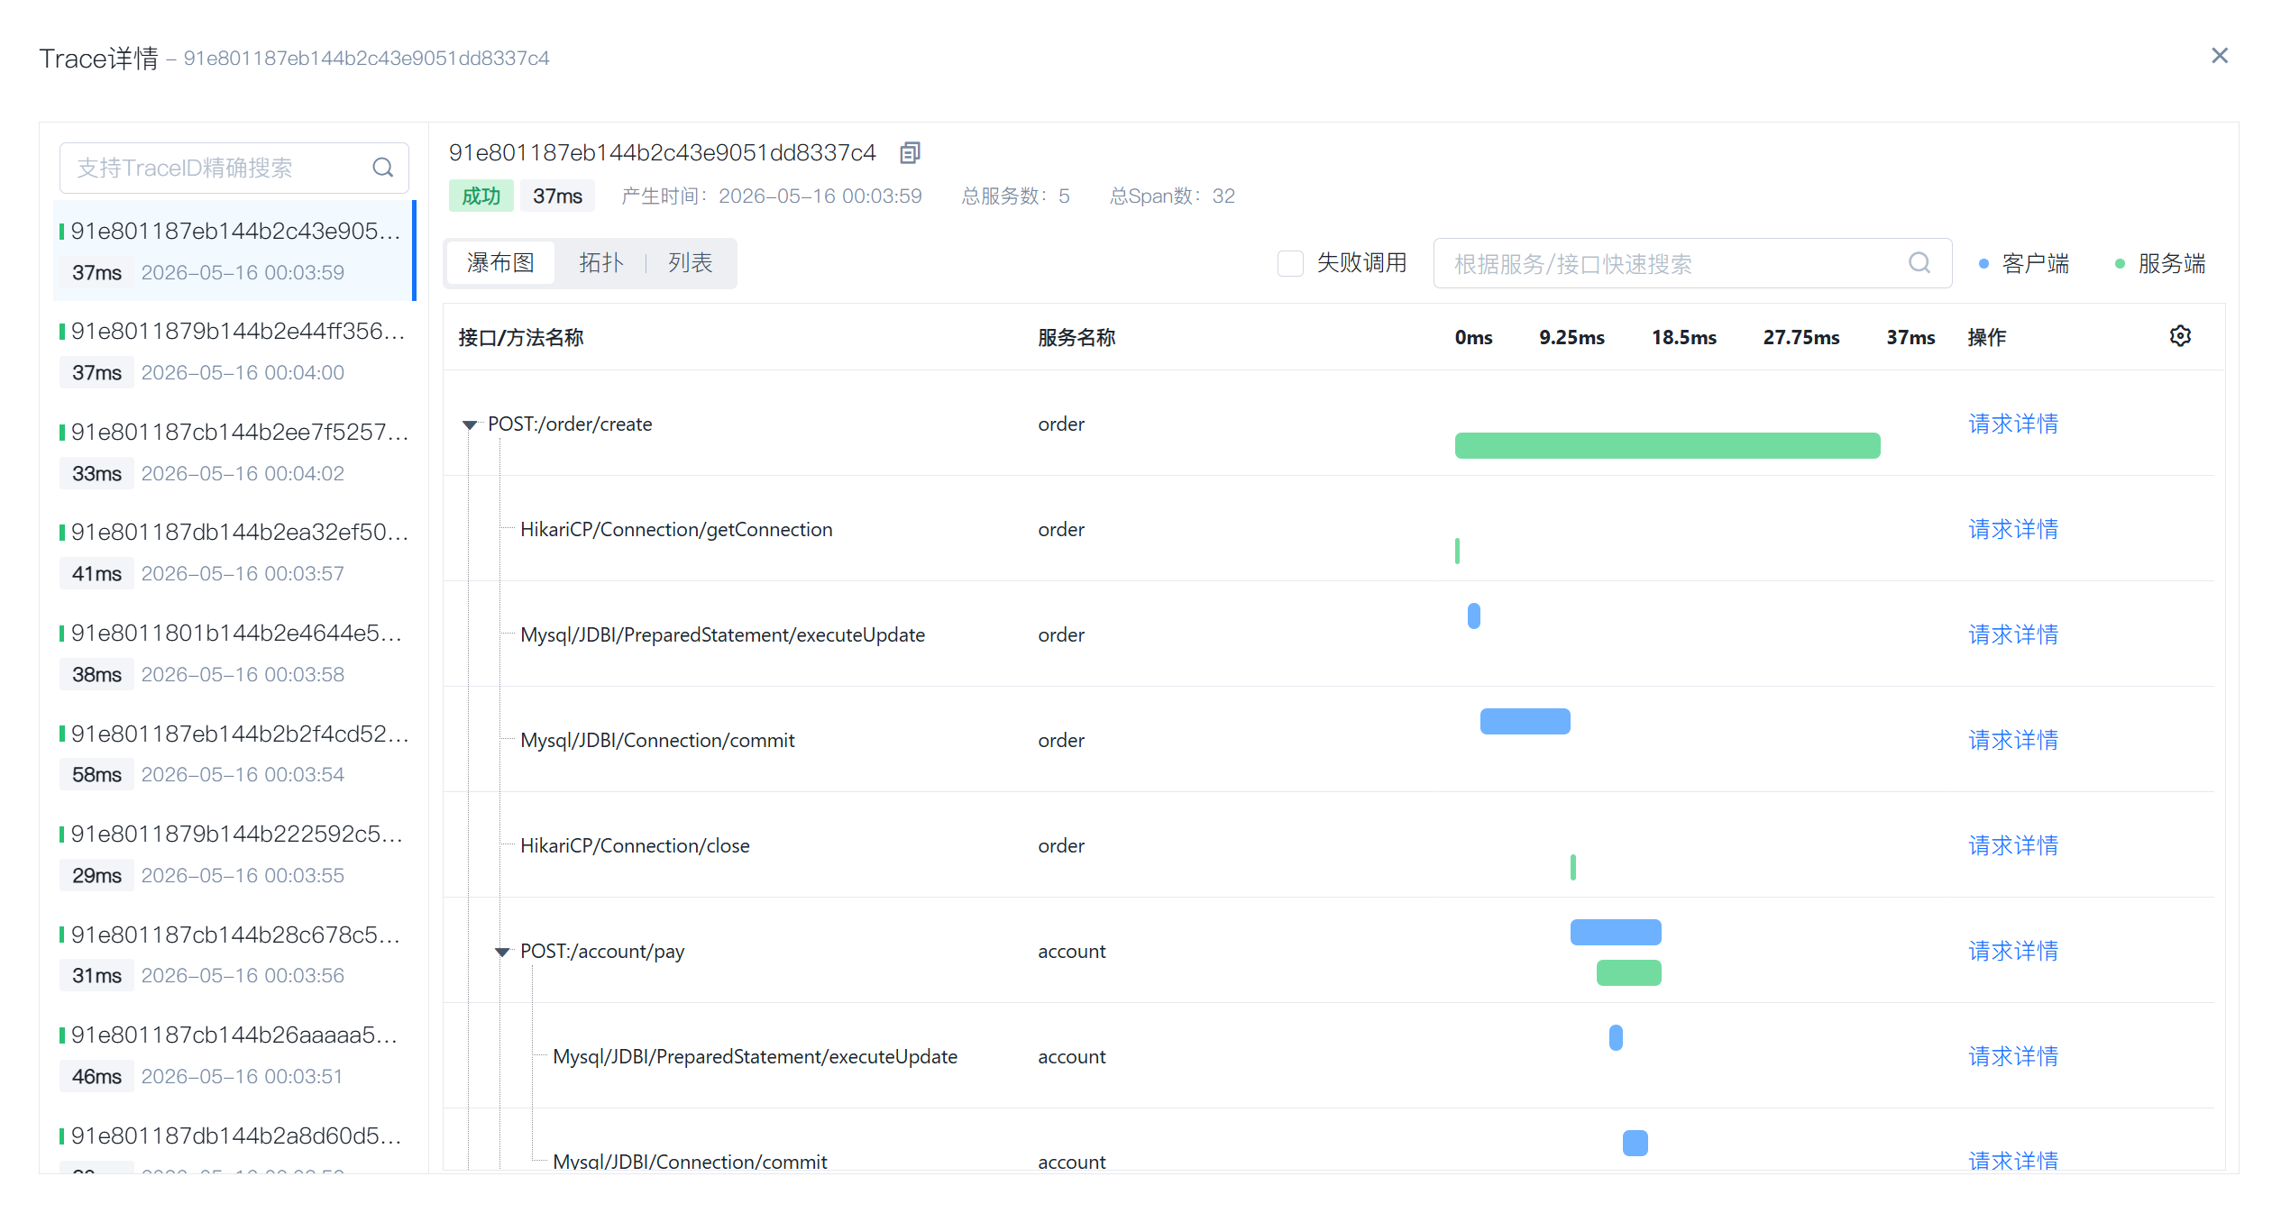2272x1213 pixels.
Task: Select trace 91e8011879b144b222592c5
Action: click(x=234, y=853)
